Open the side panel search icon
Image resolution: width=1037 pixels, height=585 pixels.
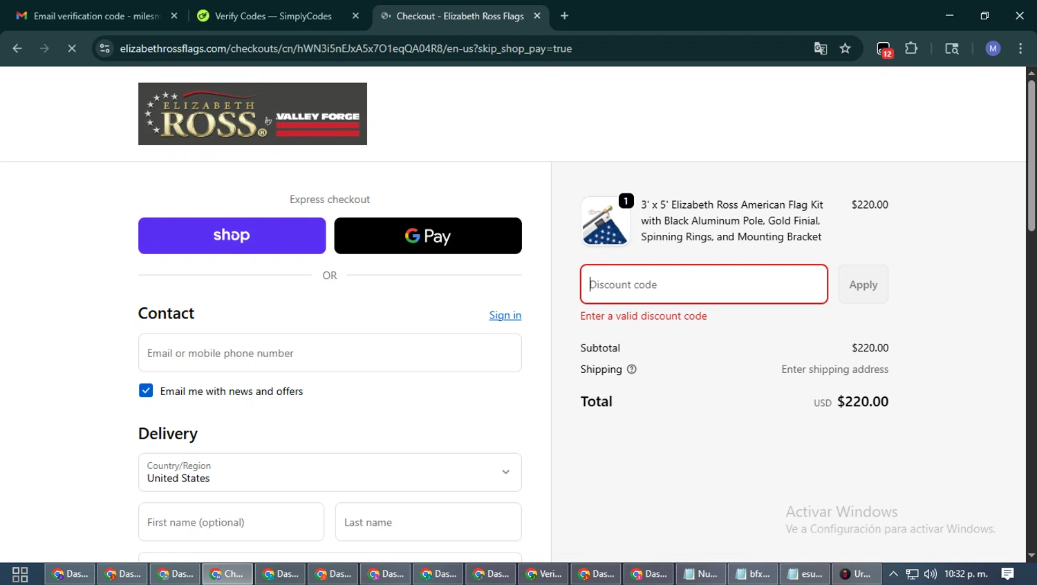click(952, 48)
